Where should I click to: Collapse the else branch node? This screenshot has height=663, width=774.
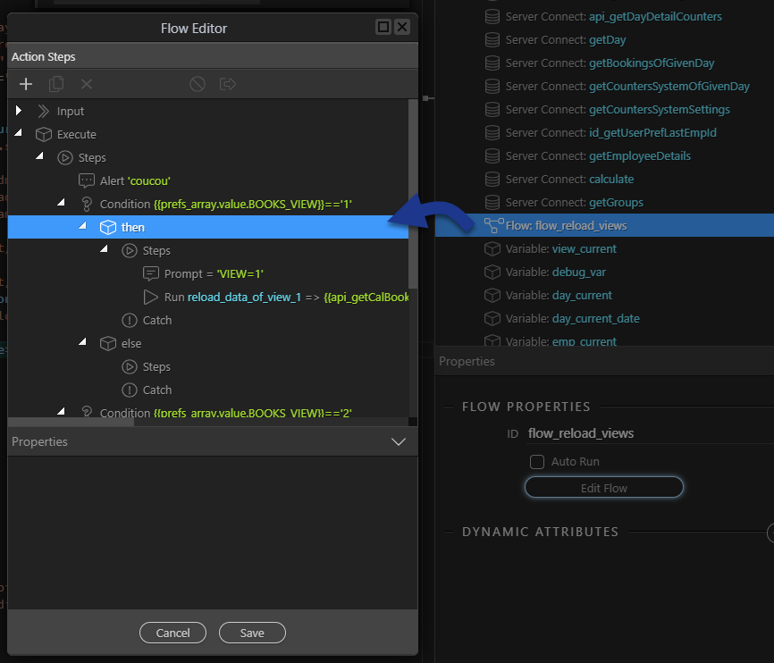[x=83, y=343]
